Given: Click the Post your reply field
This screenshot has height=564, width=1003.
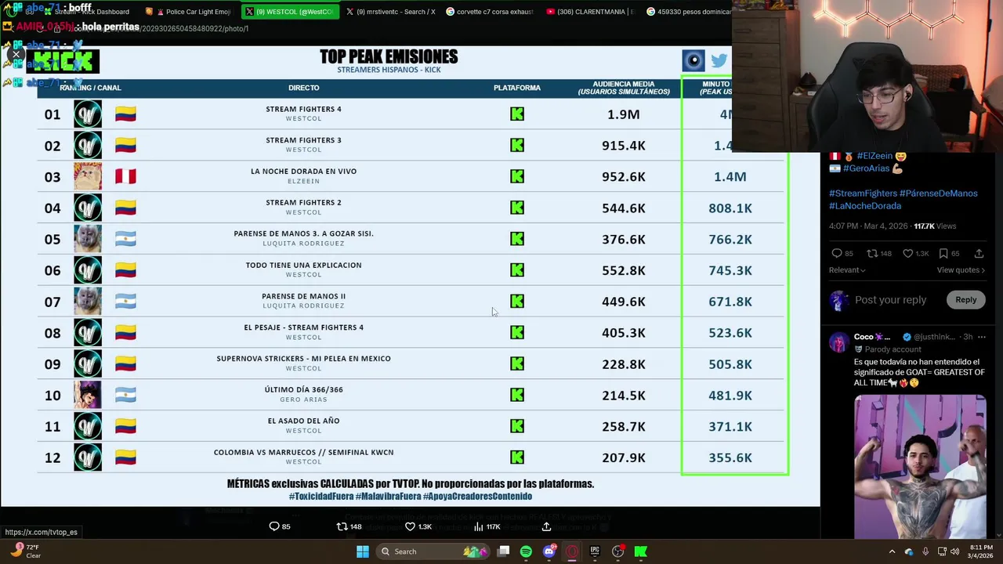Looking at the screenshot, I should click(890, 300).
